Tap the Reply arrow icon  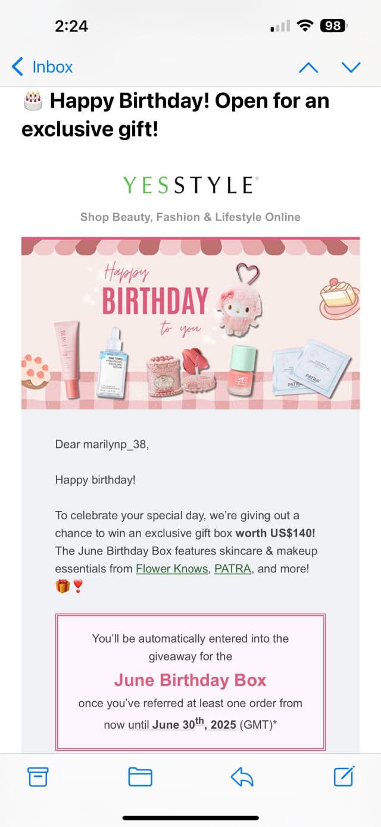tap(242, 776)
